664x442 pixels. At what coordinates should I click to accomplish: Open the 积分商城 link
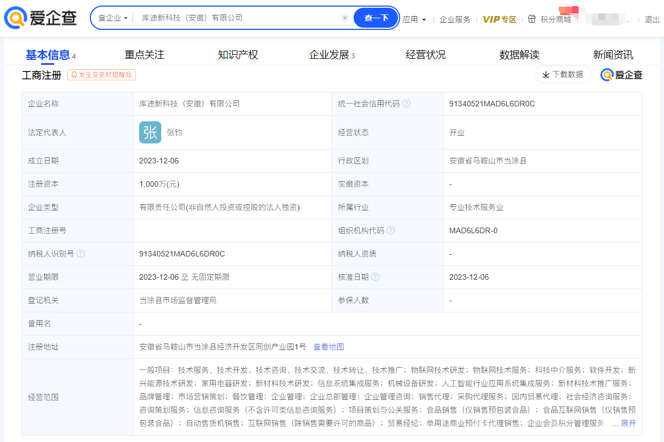555,19
